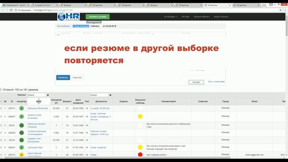
Task: Click the dark green rating circle for ID 56341
Action: [x=22, y=126]
